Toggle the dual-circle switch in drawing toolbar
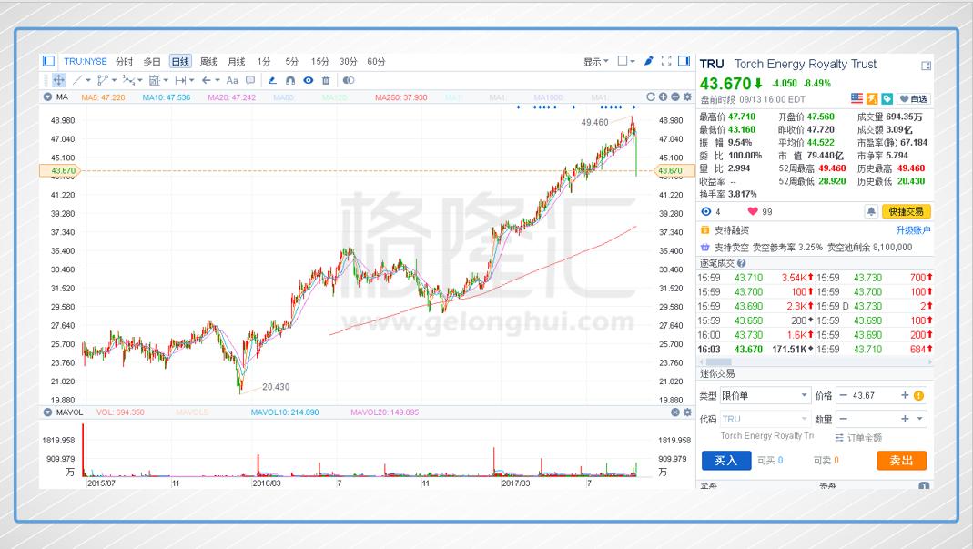The image size is (973, 549). (349, 80)
